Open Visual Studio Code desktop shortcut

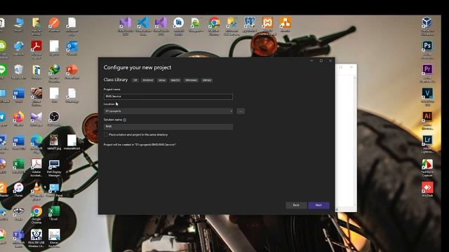pyautogui.click(x=143, y=26)
